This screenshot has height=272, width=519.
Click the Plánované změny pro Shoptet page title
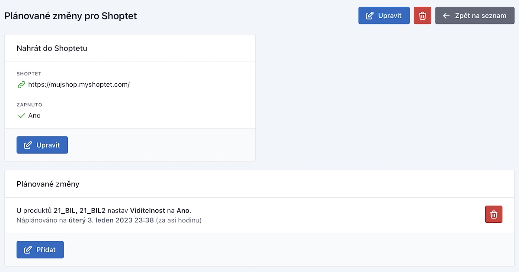point(70,16)
